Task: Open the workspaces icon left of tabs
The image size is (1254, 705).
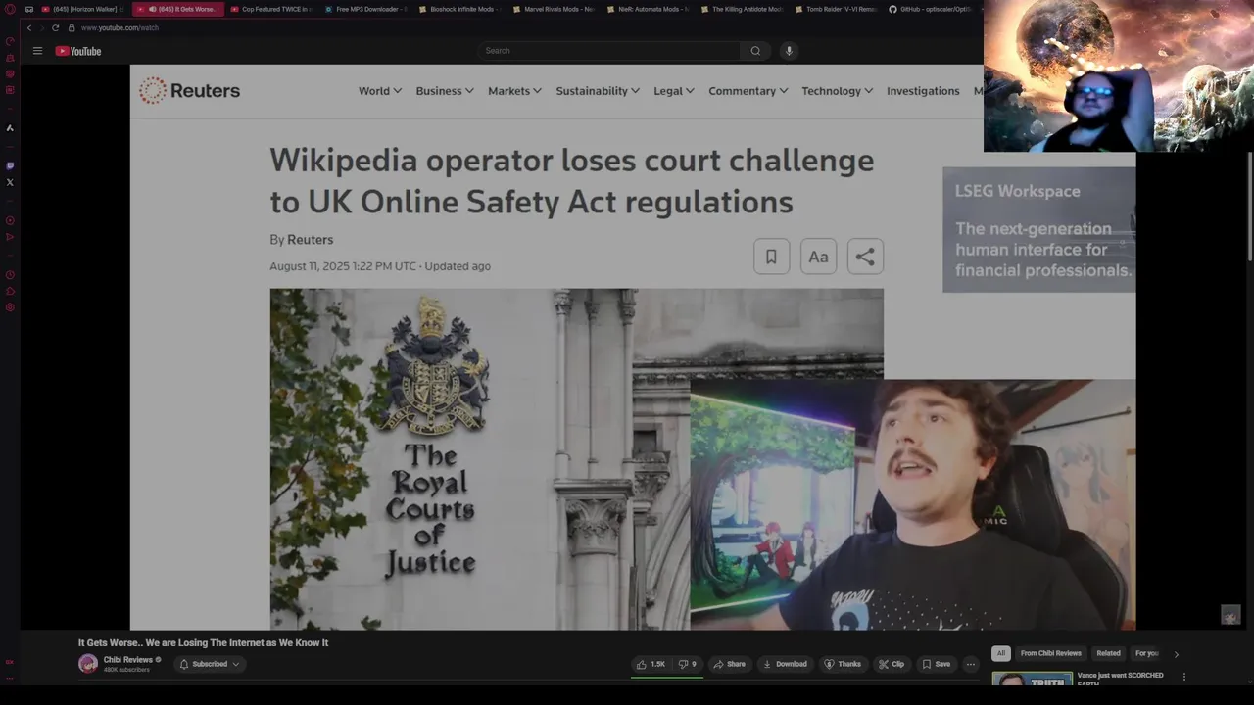Action: tap(29, 9)
